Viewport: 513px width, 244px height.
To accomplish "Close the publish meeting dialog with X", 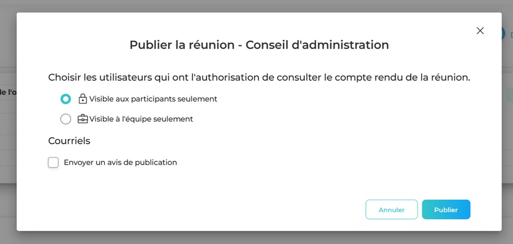I will point(480,31).
